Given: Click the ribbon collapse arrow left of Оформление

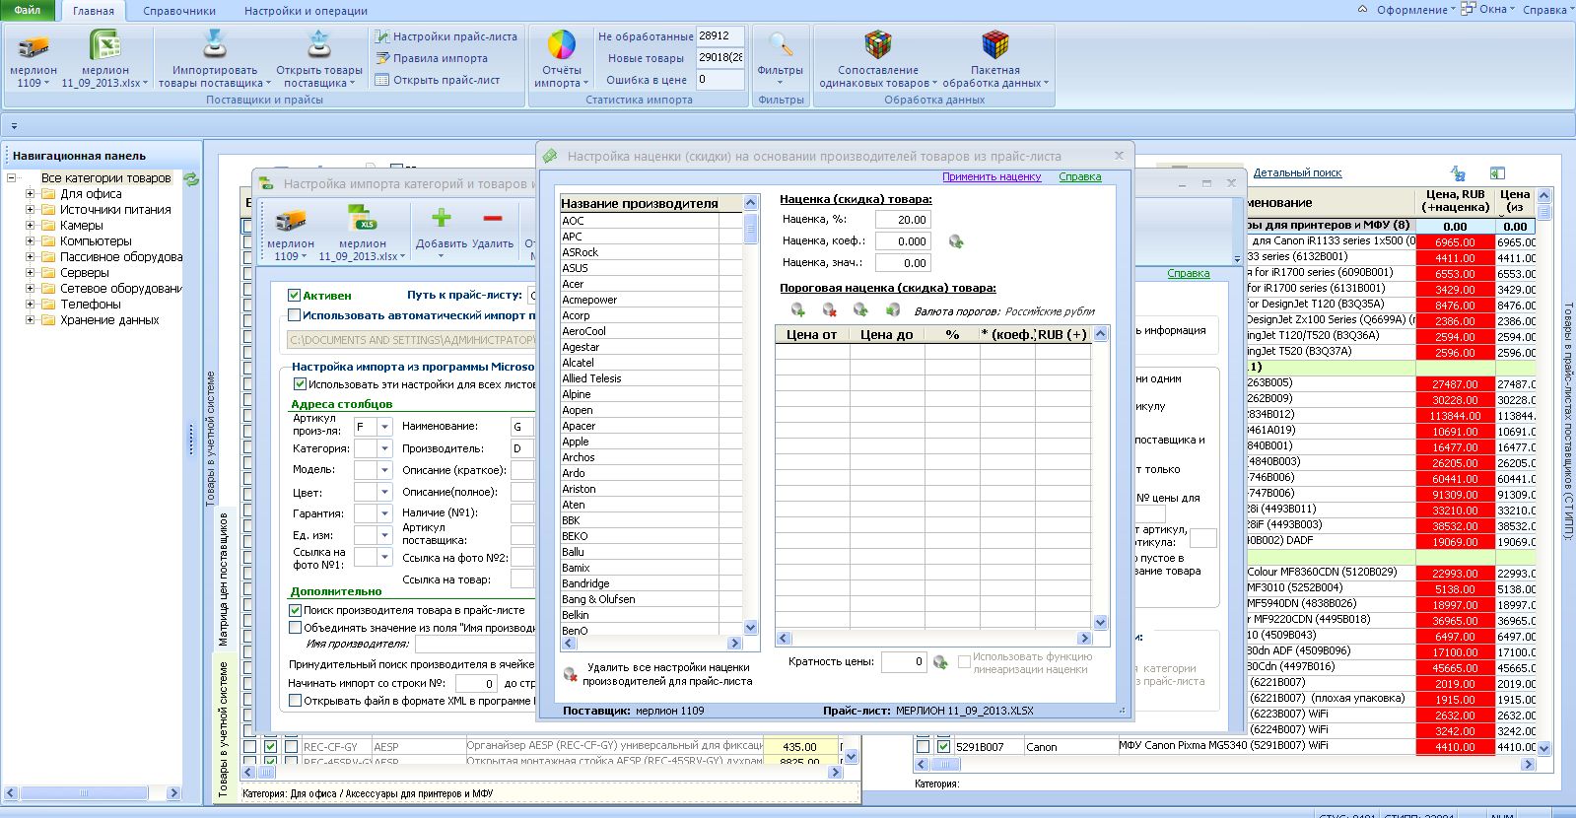Looking at the screenshot, I should coord(1362,10).
